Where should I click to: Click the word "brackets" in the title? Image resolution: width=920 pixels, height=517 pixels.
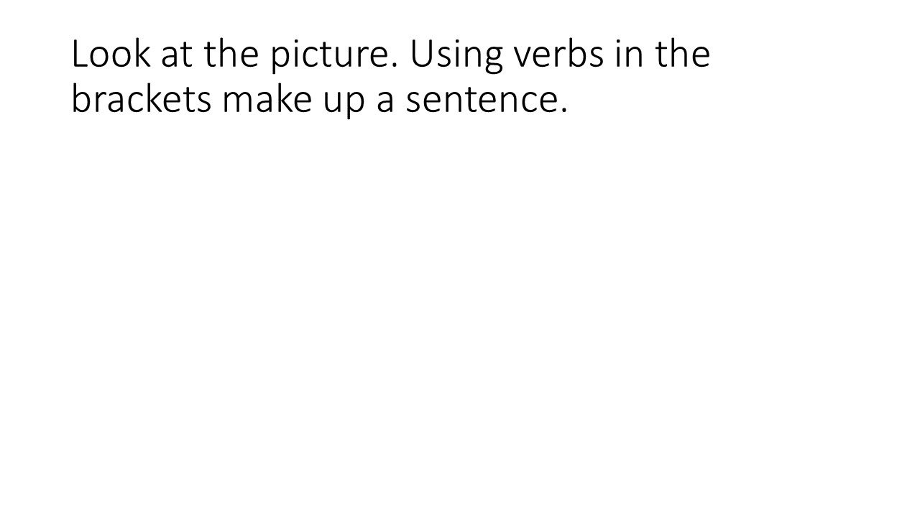point(141,99)
